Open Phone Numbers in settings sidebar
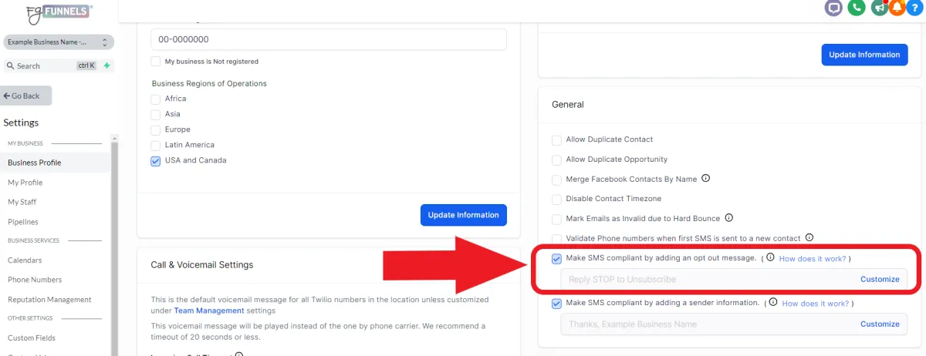Image resolution: width=926 pixels, height=356 pixels. [x=35, y=280]
